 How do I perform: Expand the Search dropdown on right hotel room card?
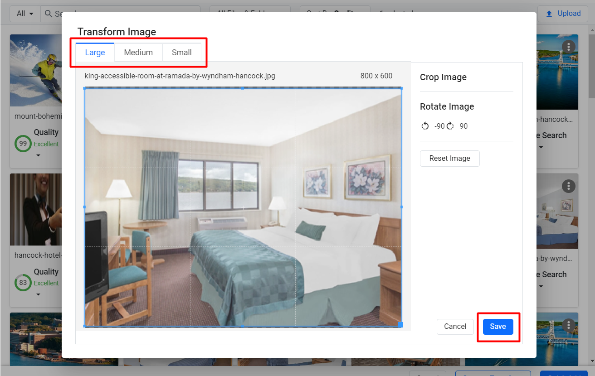541,286
